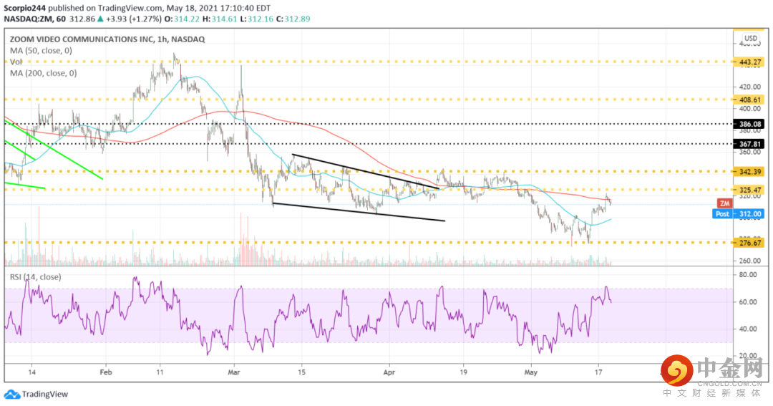
Task: Click the Mar date on time axis
Action: click(x=234, y=372)
